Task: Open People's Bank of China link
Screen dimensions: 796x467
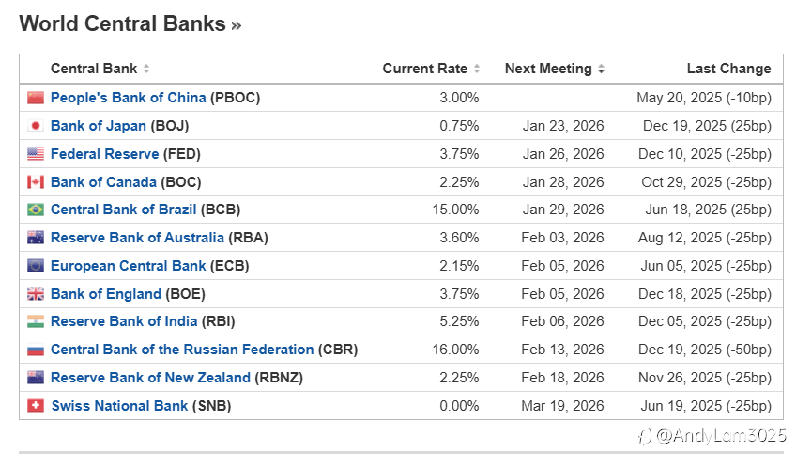Action: pyautogui.click(x=129, y=98)
